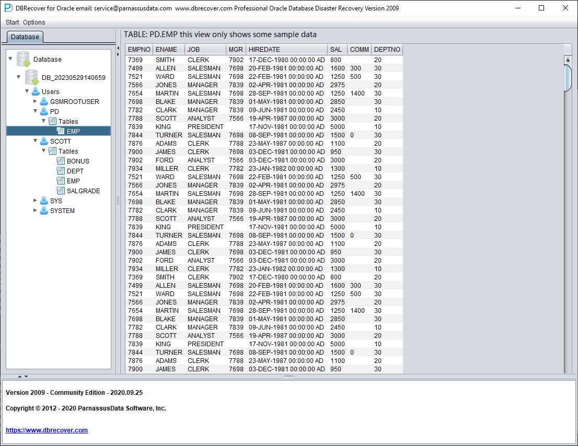Open the Options menu
This screenshot has height=446, width=578.
(x=34, y=22)
